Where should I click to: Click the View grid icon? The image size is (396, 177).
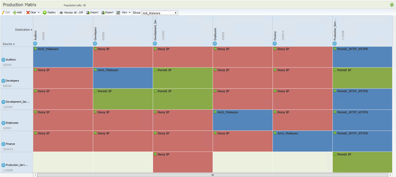(118, 13)
